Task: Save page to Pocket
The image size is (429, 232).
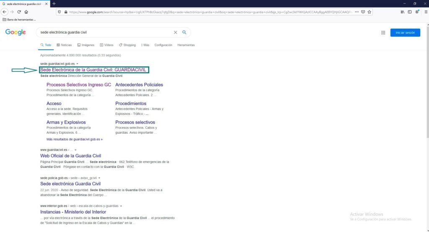Action: click(x=363, y=12)
